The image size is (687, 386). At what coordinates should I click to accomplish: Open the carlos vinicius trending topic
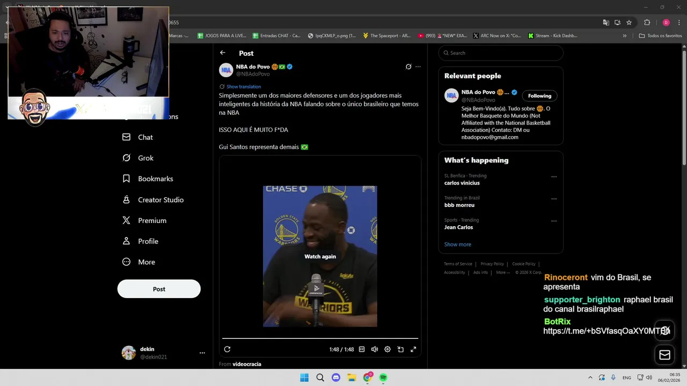pos(462,183)
